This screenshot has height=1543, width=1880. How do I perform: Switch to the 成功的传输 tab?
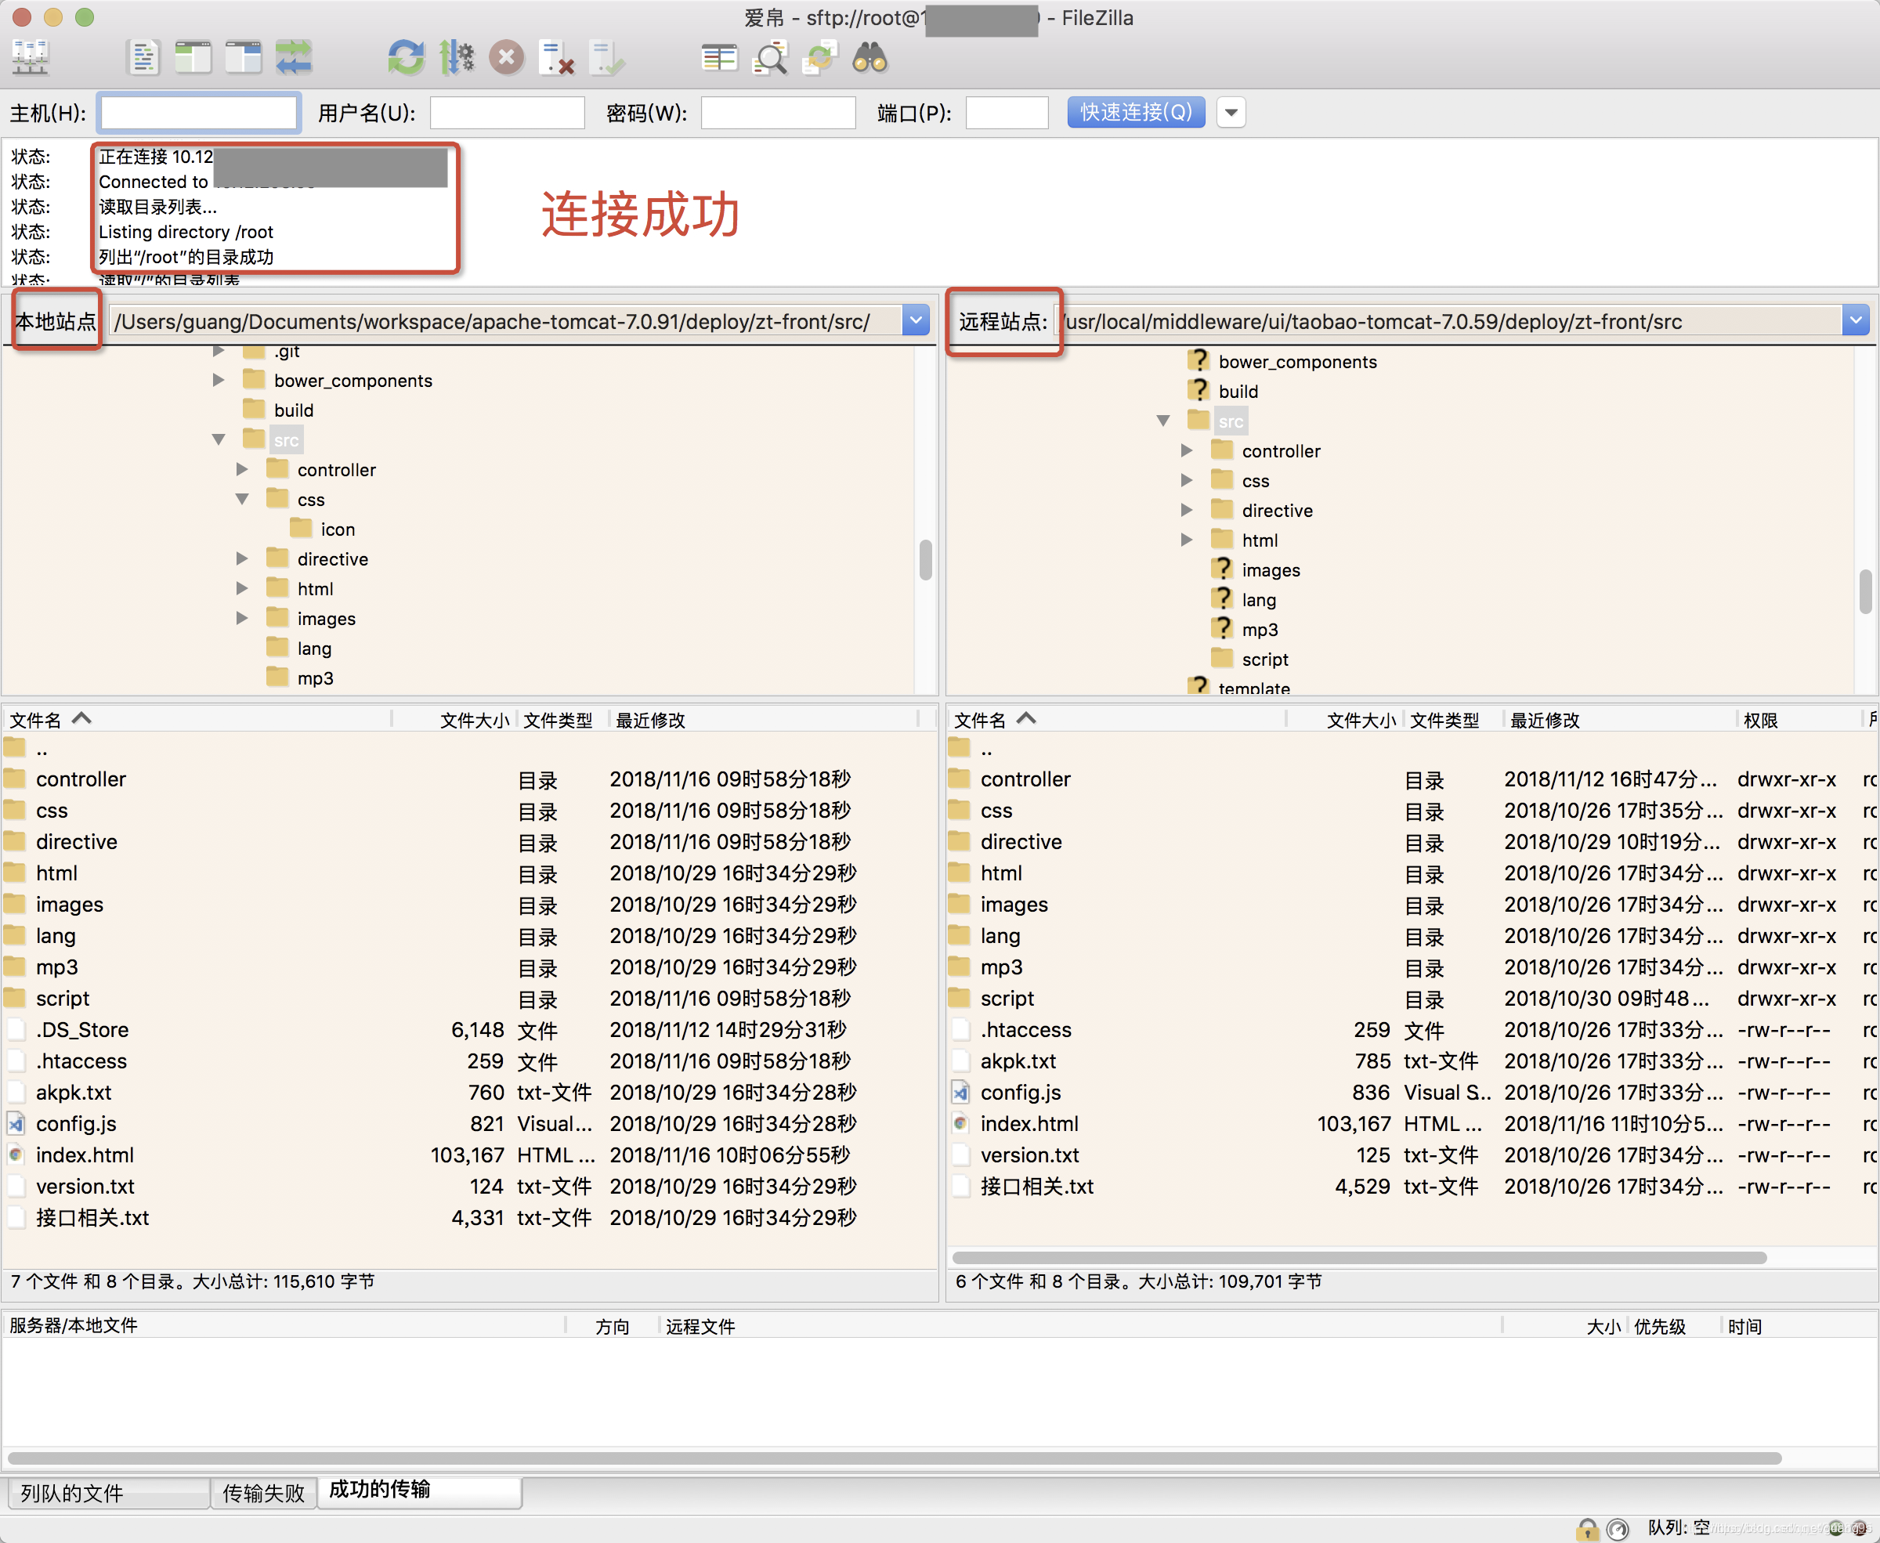(x=418, y=1491)
